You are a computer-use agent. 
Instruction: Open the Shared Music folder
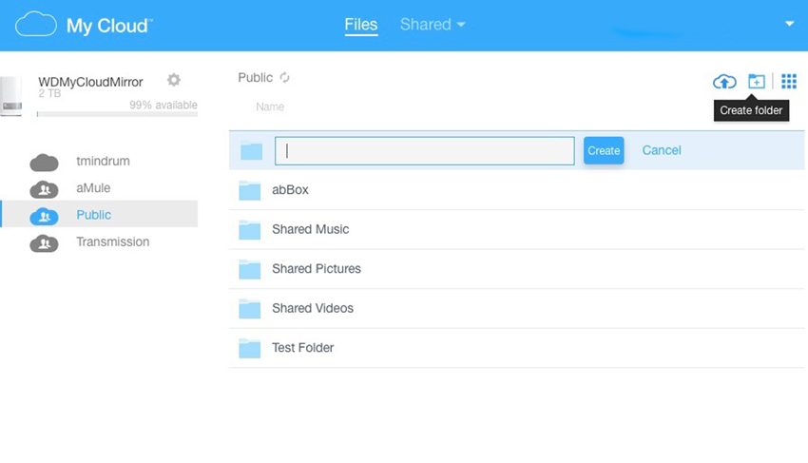[310, 229]
